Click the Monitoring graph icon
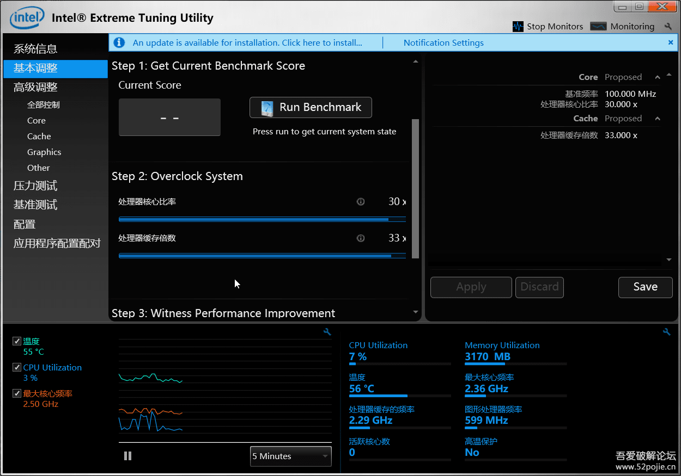The height and width of the screenshot is (476, 681). 598,26
